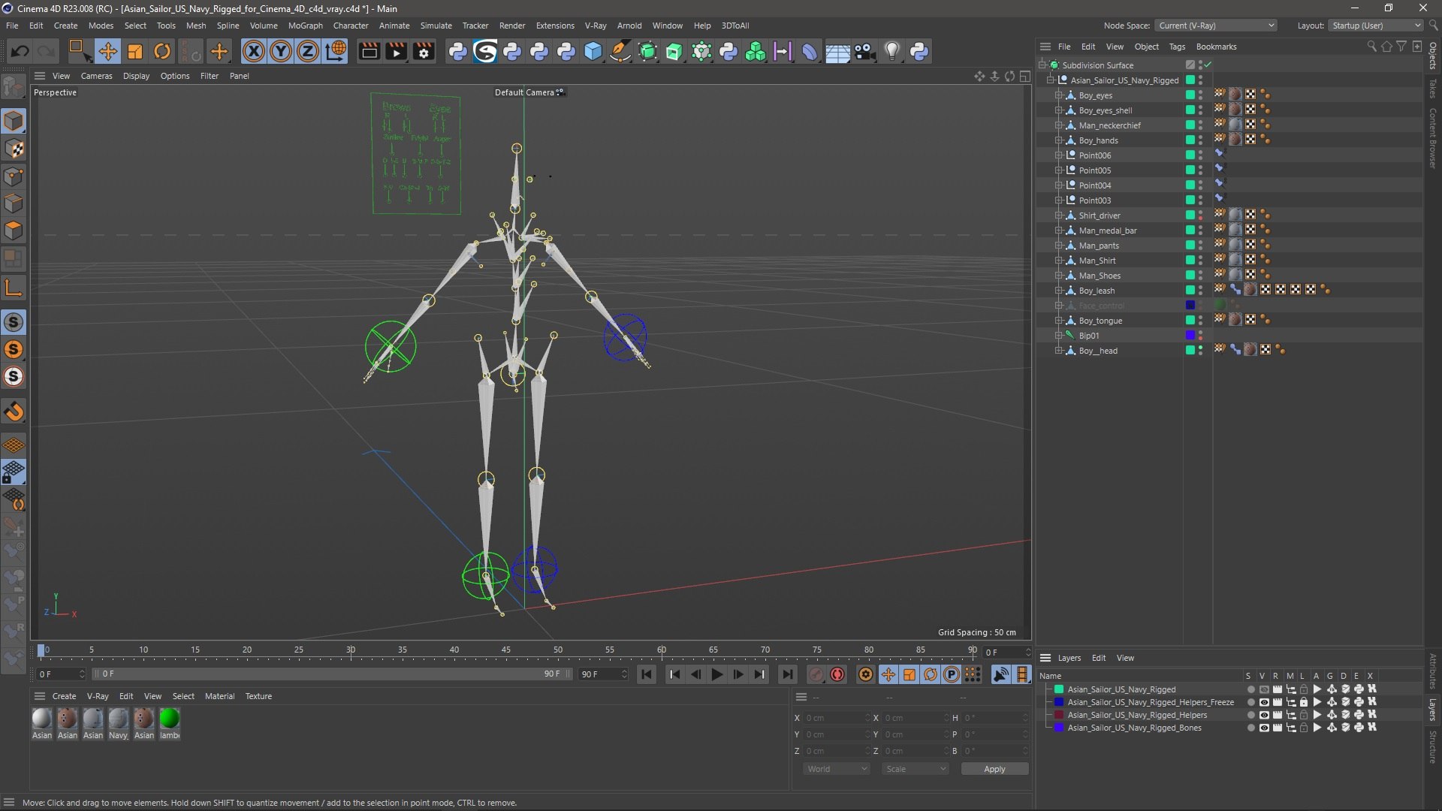Toggle view eye for Rigged_Helpers_Freeze layer
The image size is (1442, 811).
[x=1264, y=702]
